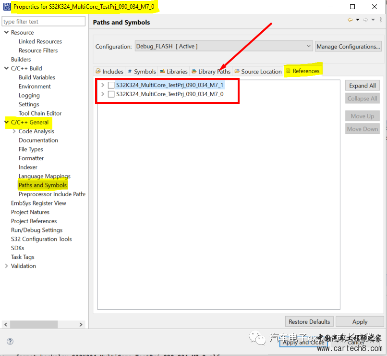Screen dimensions: 387x356
Task: Click the horizontal scrollbar thumb in tree
Action: 34,324
